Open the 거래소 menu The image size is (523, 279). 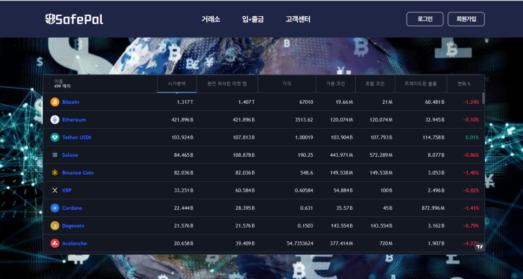coord(211,19)
